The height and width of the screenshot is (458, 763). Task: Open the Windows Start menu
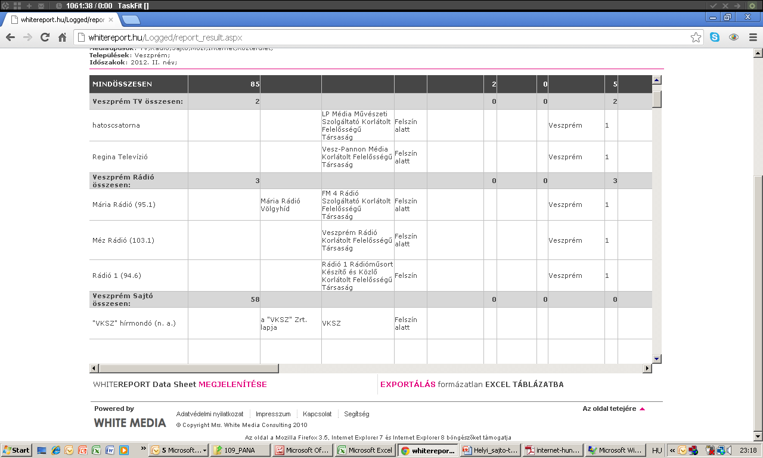(17, 450)
